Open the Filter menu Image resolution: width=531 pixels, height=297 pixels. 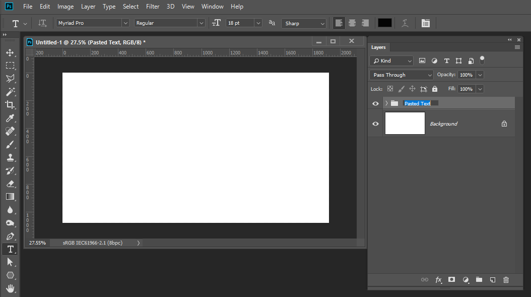tap(152, 7)
